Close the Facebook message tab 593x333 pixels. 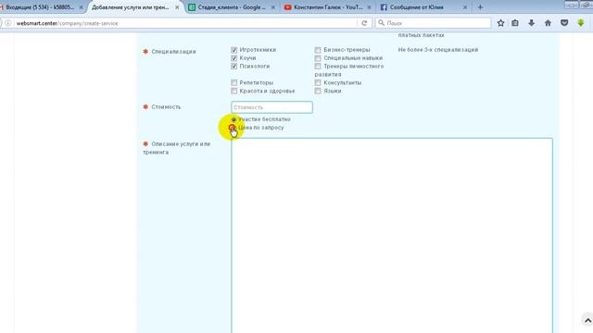coord(465,7)
